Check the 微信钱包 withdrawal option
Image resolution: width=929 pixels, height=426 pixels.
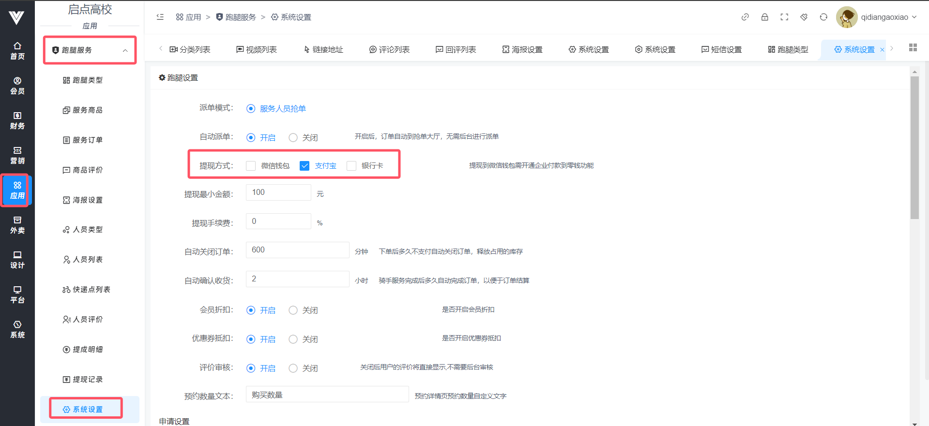pyautogui.click(x=251, y=166)
